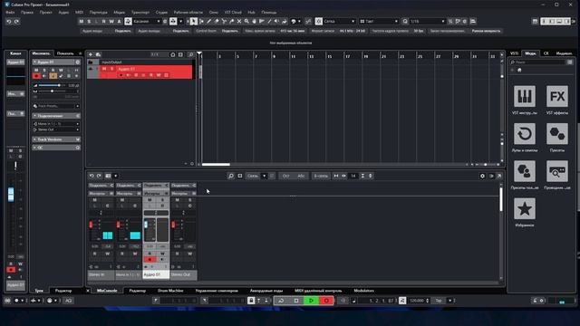Screen dimensions: 580x326
Task: Mute the Stereo In mixer channel
Action: 94,199
